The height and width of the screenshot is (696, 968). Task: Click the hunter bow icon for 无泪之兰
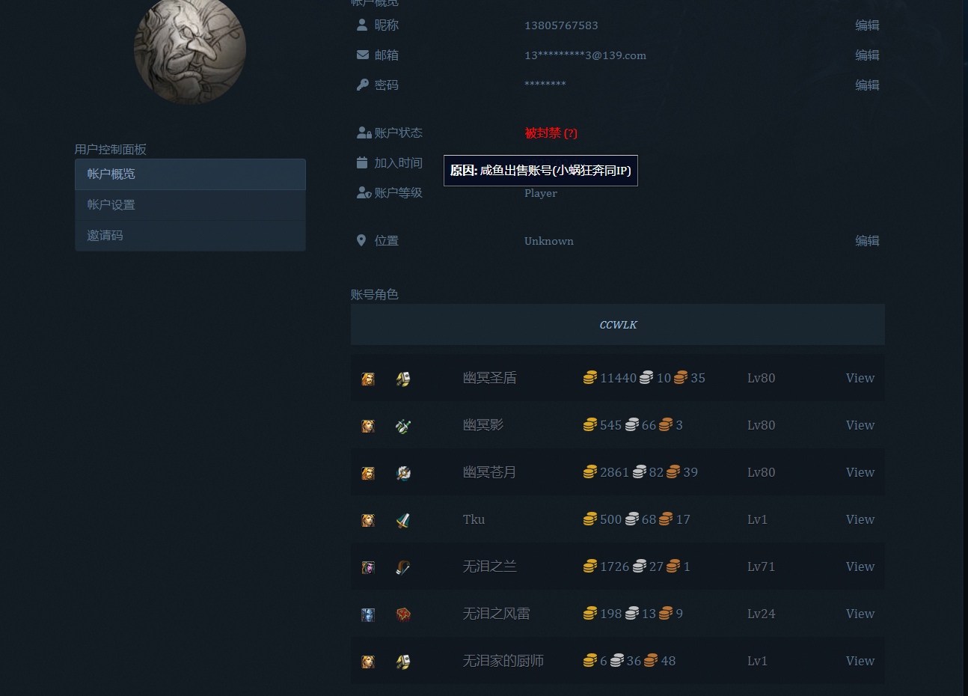403,567
